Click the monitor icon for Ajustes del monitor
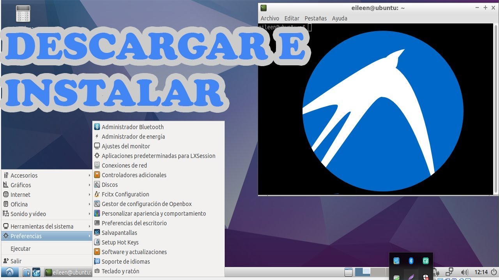 click(x=97, y=146)
